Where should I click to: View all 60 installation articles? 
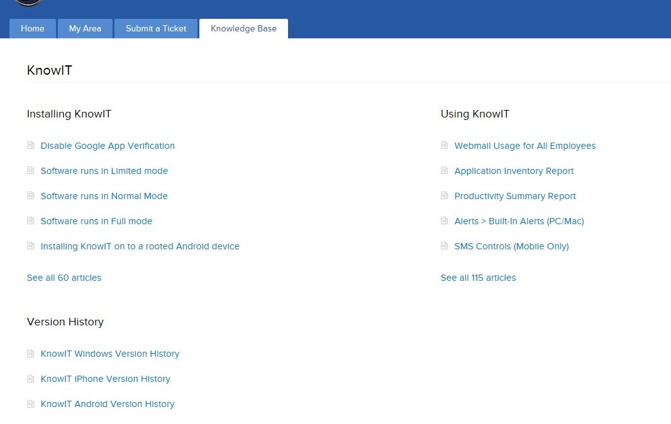(64, 278)
